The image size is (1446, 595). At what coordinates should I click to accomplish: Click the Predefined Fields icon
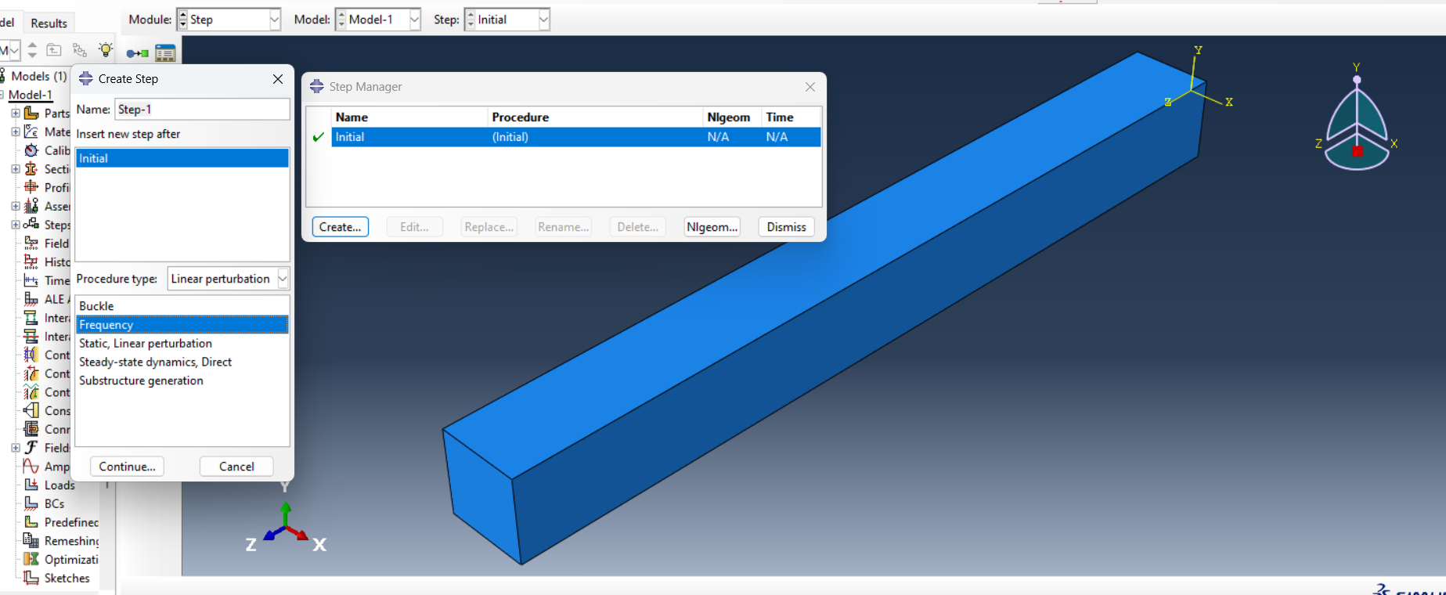[x=31, y=522]
